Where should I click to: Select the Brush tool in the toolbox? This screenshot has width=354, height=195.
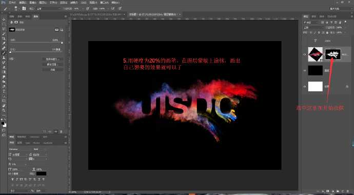4,53
